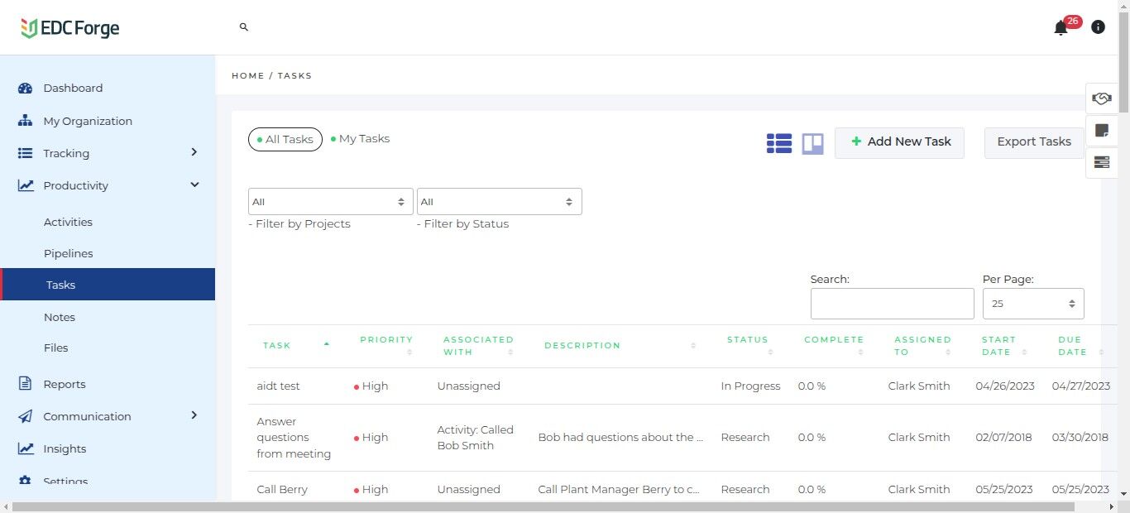This screenshot has height=513, width=1130.
Task: Click the Add New Task button
Action: [899, 141]
